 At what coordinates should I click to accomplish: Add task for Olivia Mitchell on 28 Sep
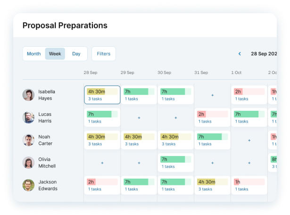click(102, 163)
